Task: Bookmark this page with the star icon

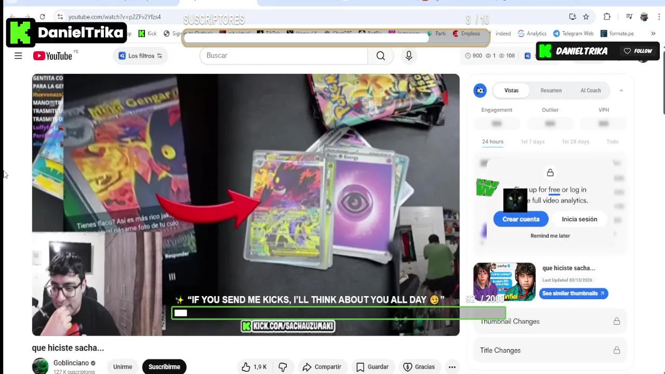Action: tap(586, 17)
